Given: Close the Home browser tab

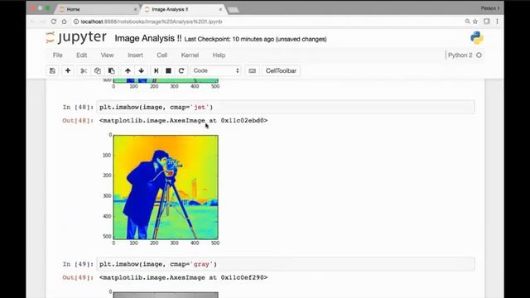Looking at the screenshot, I should (x=135, y=9).
